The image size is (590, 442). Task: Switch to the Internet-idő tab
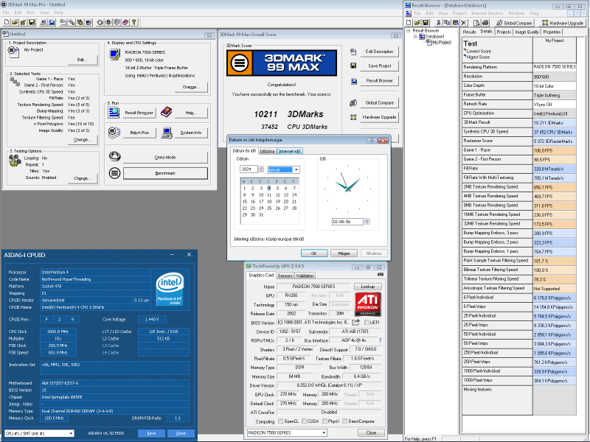pos(289,151)
